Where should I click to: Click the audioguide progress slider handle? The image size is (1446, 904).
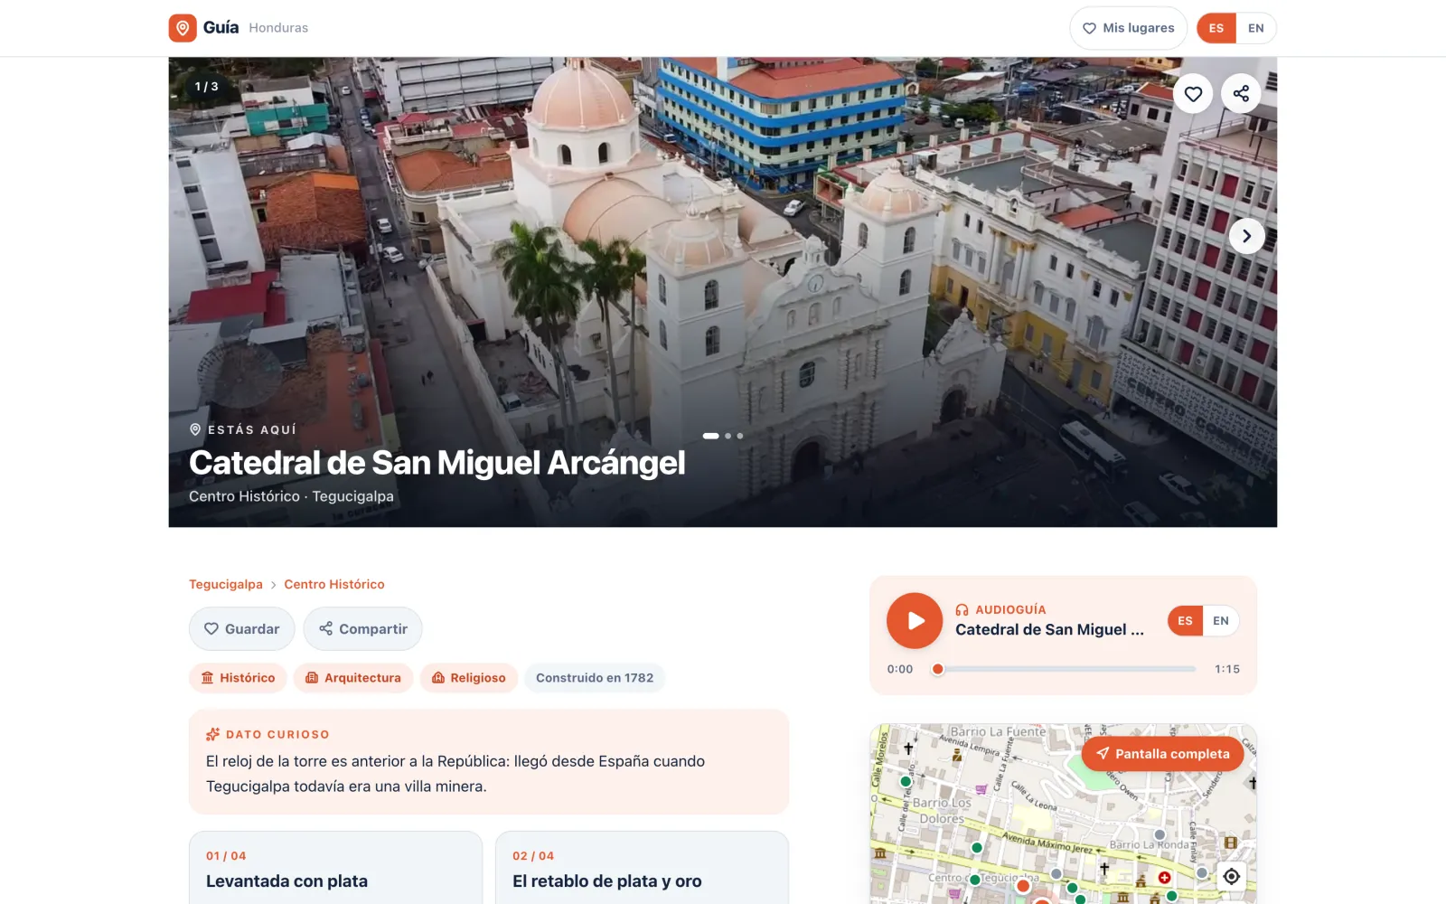point(938,669)
